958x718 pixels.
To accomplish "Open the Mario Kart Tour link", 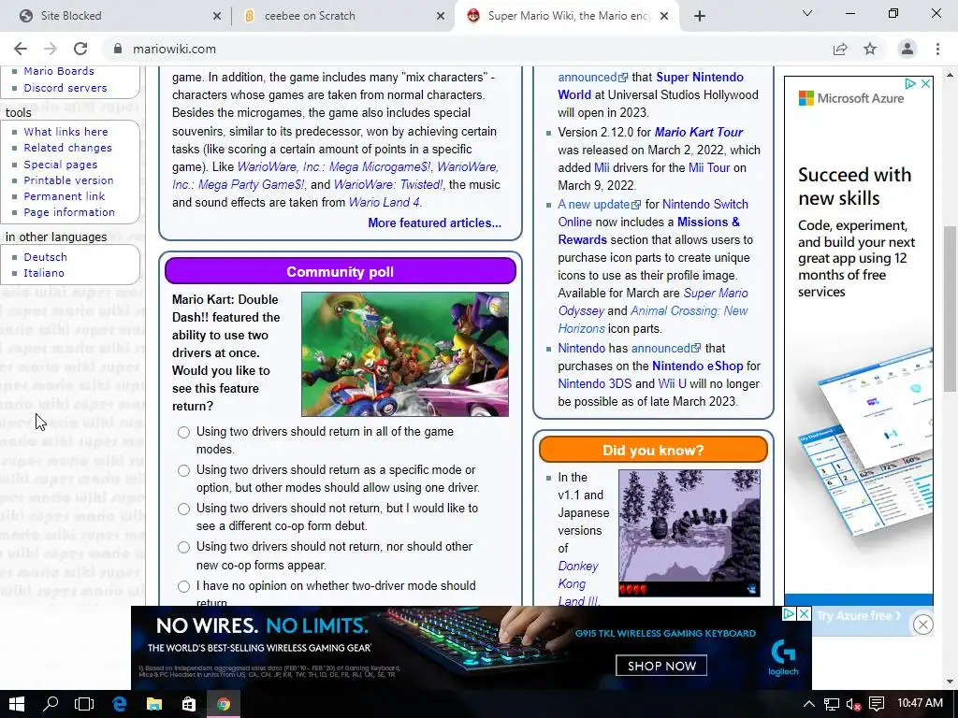I will click(x=698, y=132).
